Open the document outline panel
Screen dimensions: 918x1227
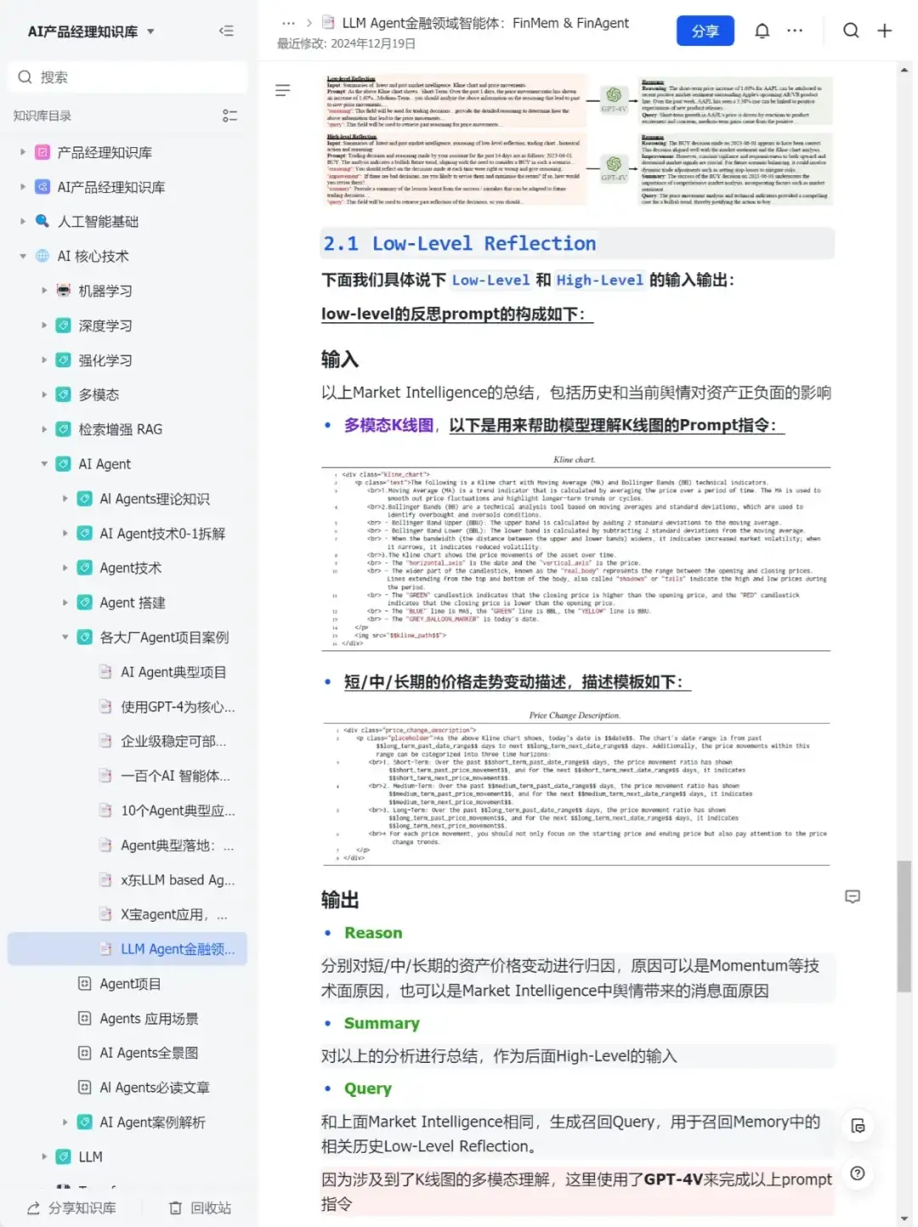[x=283, y=89]
